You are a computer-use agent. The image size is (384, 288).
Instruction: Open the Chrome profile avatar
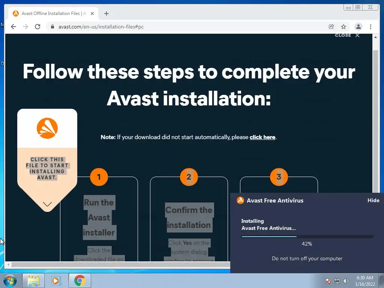click(x=358, y=27)
